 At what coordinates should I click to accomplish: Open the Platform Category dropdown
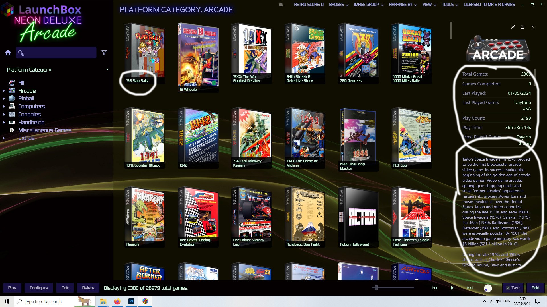click(x=58, y=70)
